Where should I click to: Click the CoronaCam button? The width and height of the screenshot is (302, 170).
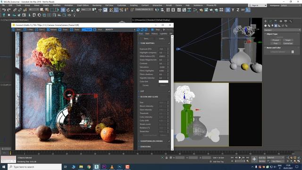(x=288, y=43)
